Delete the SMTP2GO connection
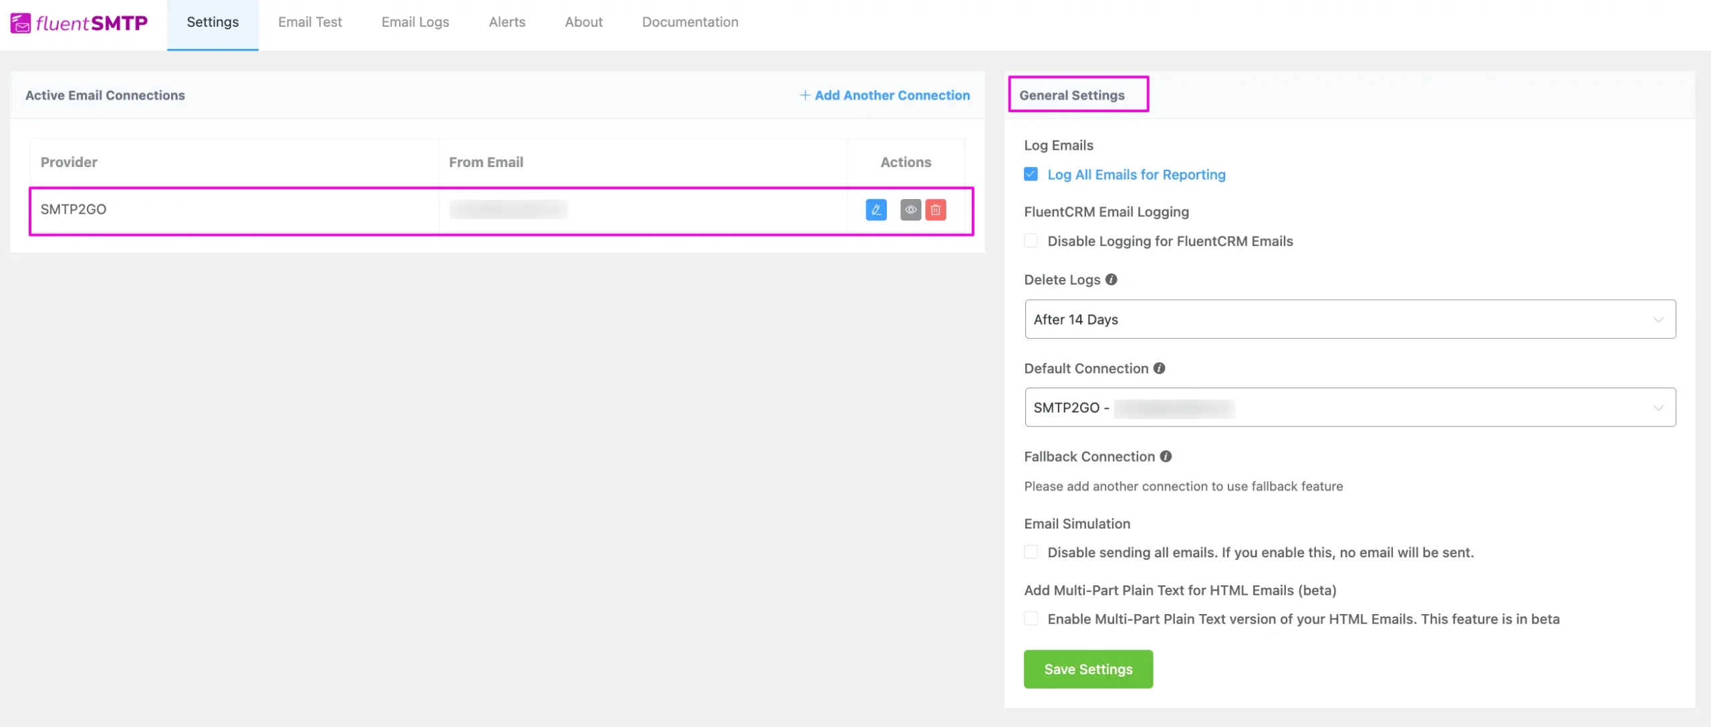Screen dimensions: 1711x727 (936, 210)
